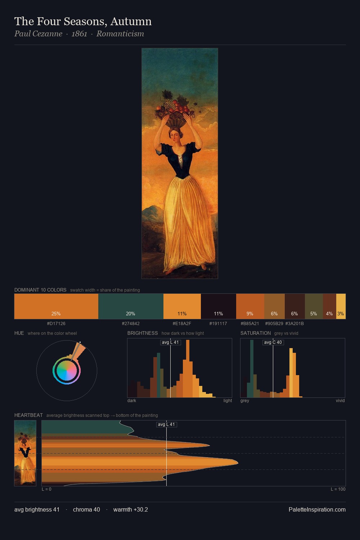Click the hex code '#D17126'
The image size is (360, 540).
point(56,324)
